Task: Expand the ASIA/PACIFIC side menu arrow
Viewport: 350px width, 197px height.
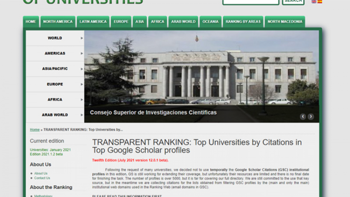Action: (82, 69)
